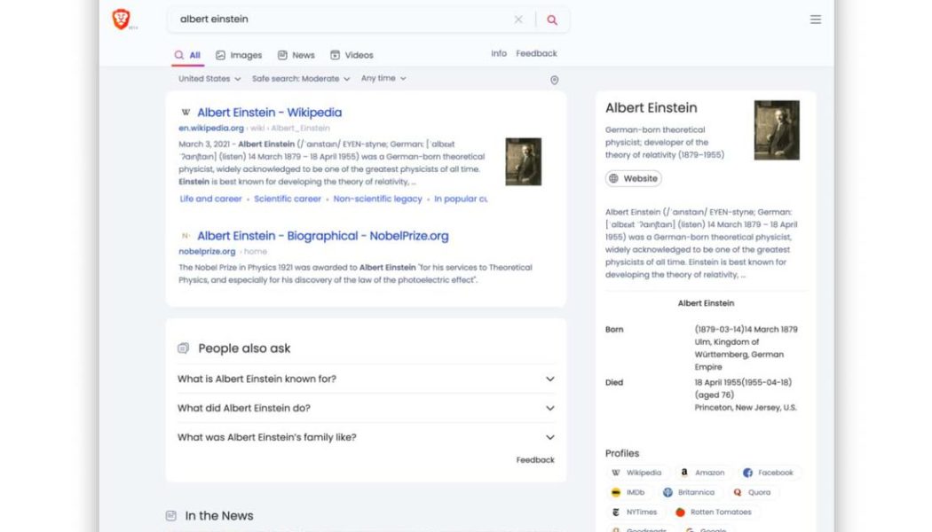Click the location pin icon

(x=554, y=80)
